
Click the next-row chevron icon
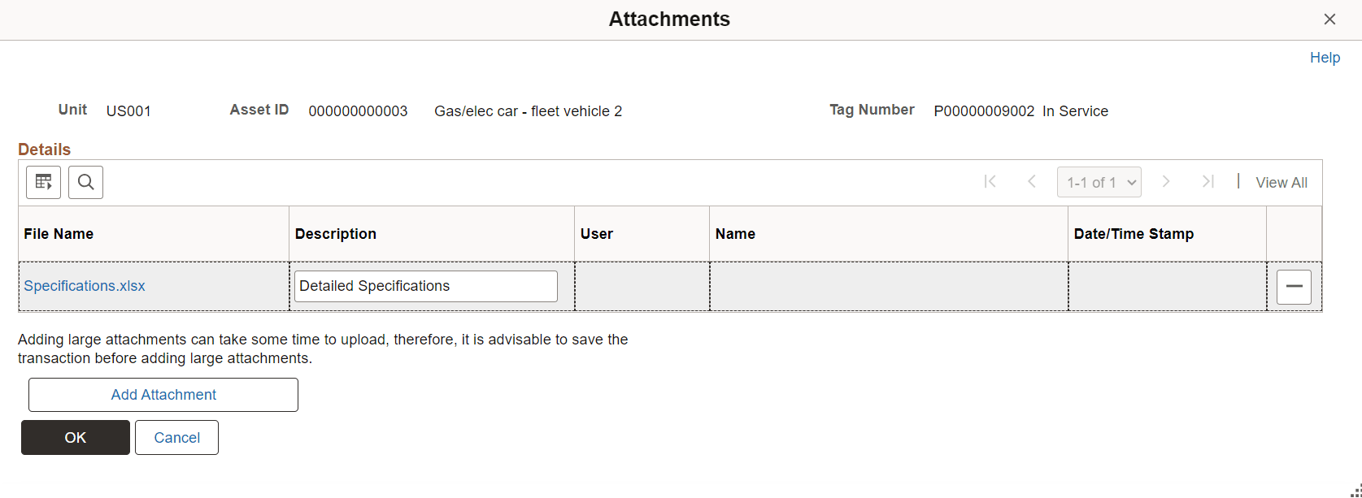(1167, 182)
